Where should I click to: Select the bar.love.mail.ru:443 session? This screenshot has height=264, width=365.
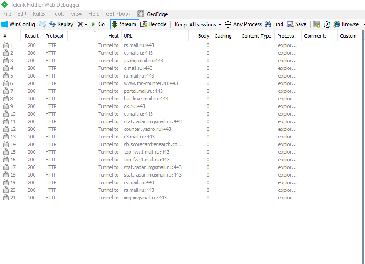[x=181, y=99]
